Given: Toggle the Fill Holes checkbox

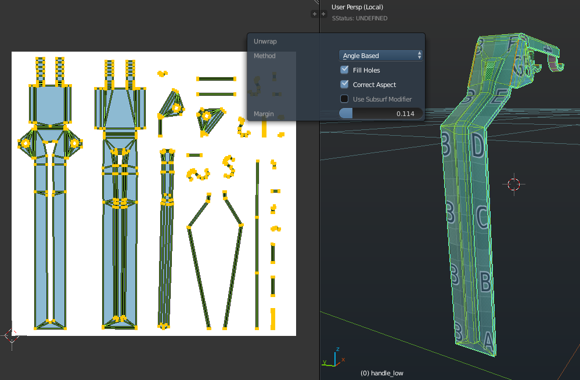Looking at the screenshot, I should [x=344, y=70].
